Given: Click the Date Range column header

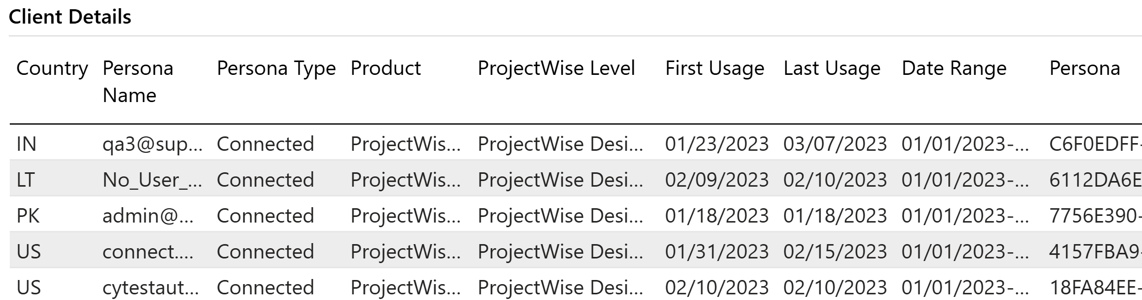Looking at the screenshot, I should [954, 68].
